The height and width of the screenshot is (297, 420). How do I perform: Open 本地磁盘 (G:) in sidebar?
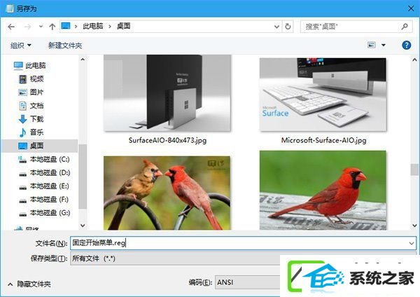[50, 213]
